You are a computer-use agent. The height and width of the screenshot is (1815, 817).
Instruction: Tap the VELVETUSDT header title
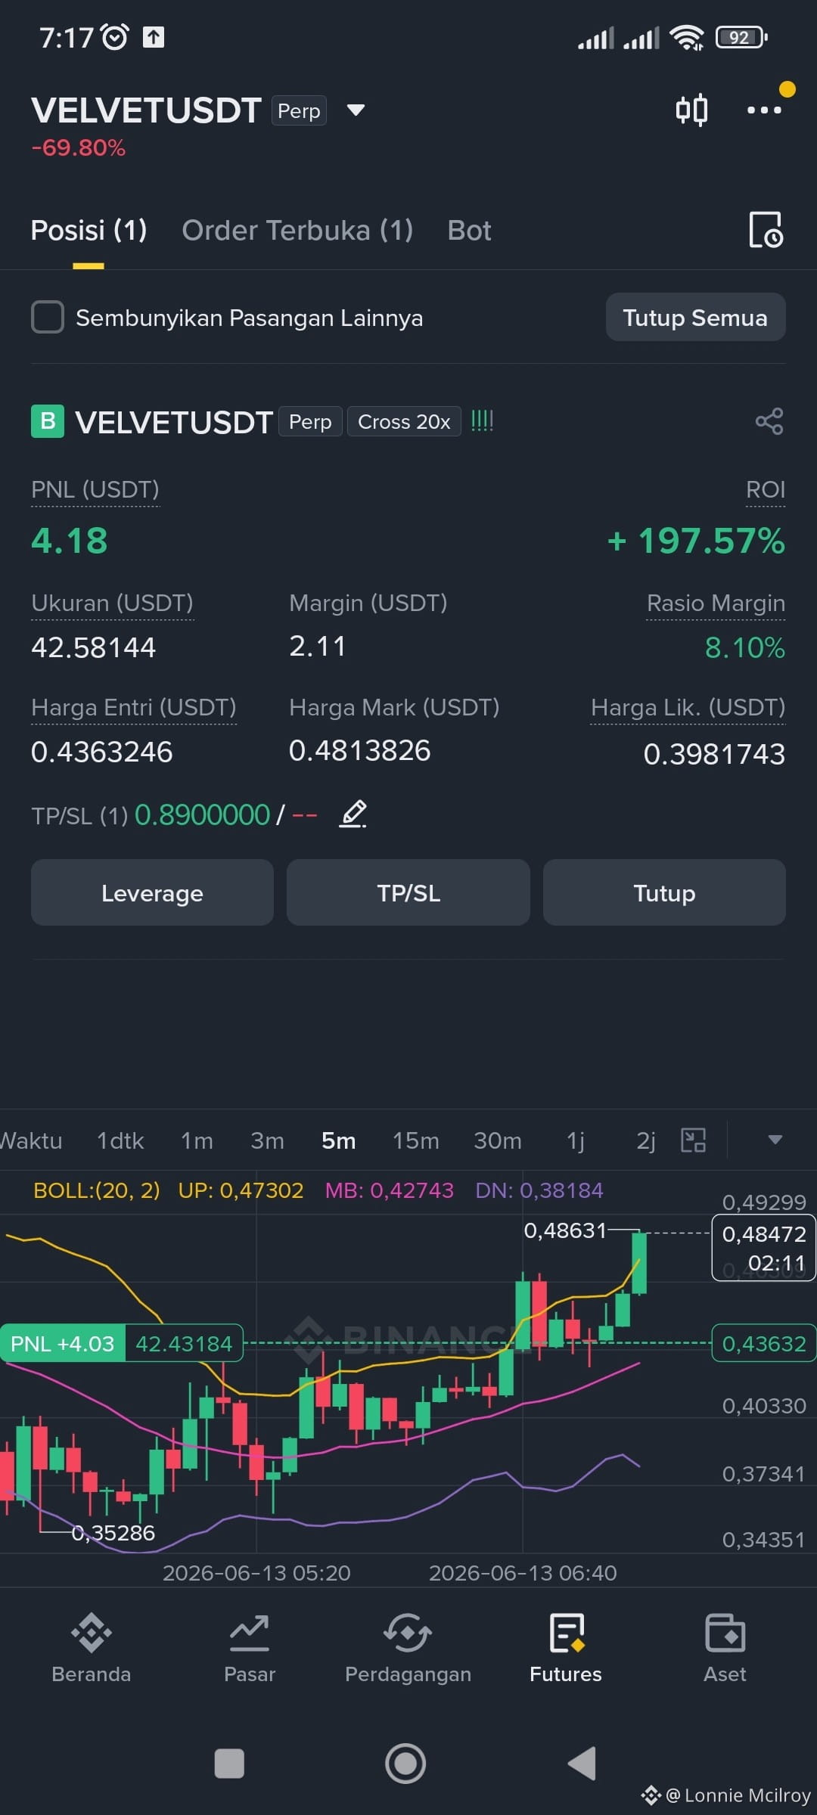pos(146,110)
